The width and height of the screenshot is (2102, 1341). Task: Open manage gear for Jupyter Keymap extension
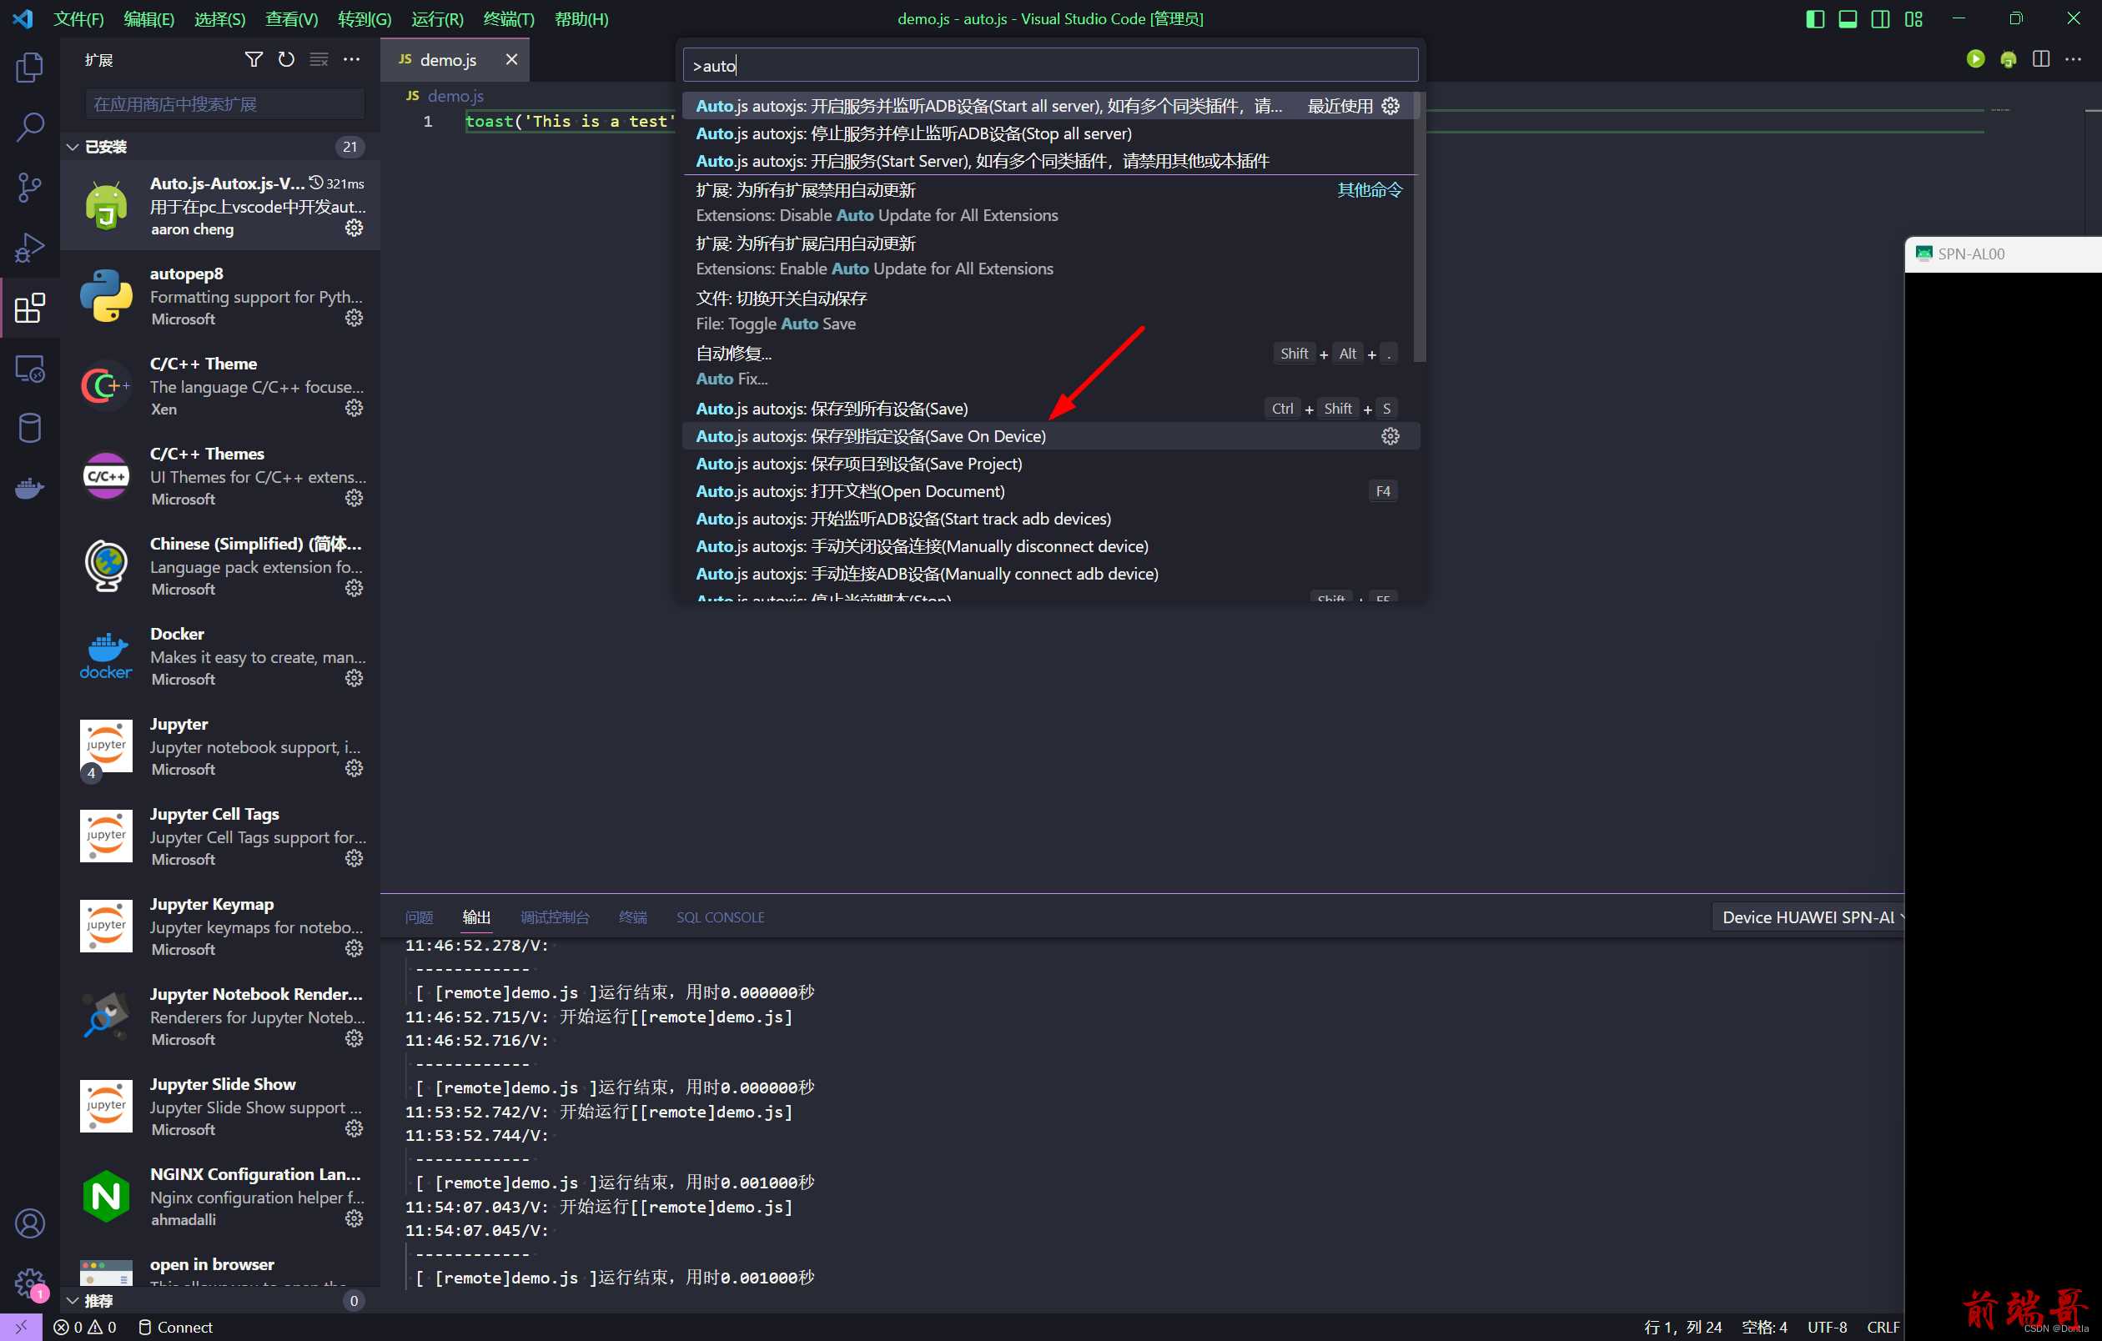pyautogui.click(x=354, y=947)
